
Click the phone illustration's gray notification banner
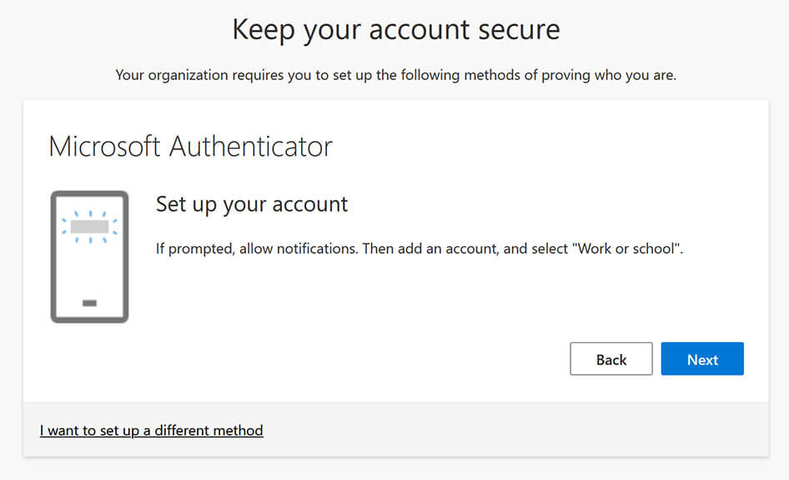coord(89,226)
